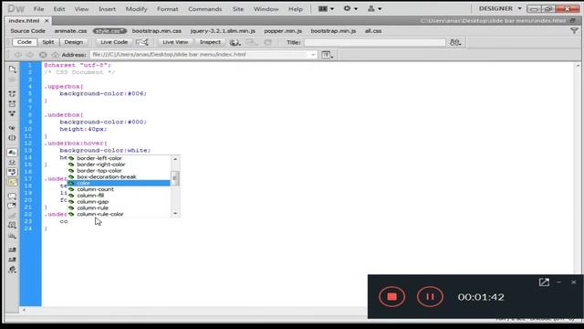Select the index.html document tab
The width and height of the screenshot is (584, 329).
[24, 21]
